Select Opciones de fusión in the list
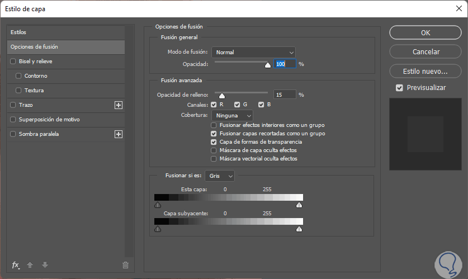468x279 pixels. click(65, 47)
